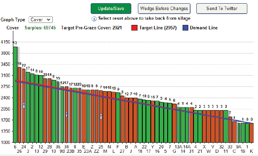This screenshot has height=156, width=258.
Task: Select the tallest green bar for paddock 6
Action: tap(15, 94)
